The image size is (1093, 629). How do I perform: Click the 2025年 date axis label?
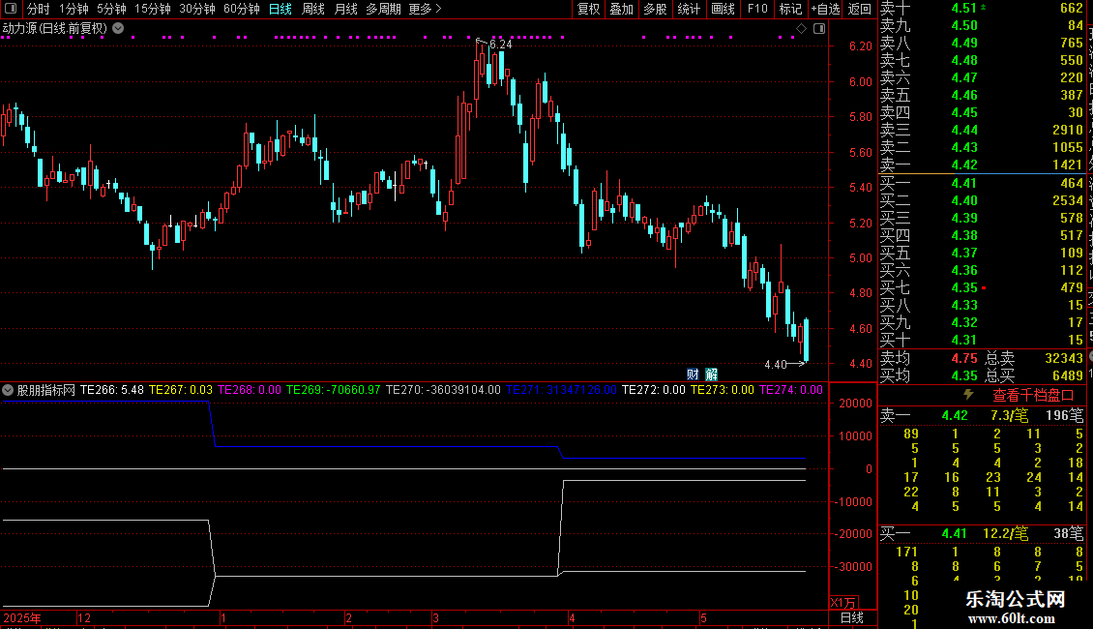click(x=22, y=617)
